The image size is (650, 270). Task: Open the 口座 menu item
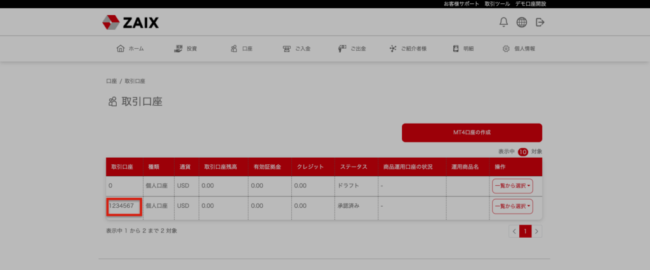click(x=242, y=49)
